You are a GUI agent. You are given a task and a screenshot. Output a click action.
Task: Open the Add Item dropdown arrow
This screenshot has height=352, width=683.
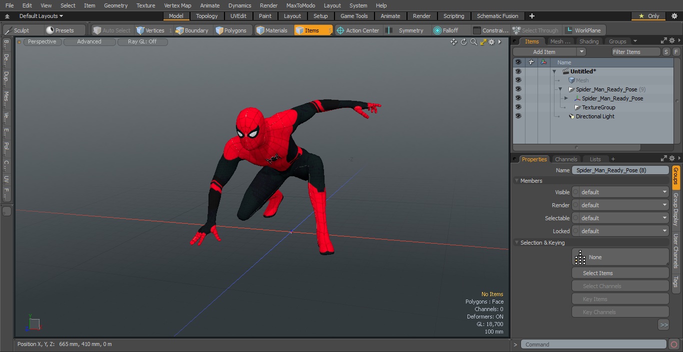tap(581, 52)
